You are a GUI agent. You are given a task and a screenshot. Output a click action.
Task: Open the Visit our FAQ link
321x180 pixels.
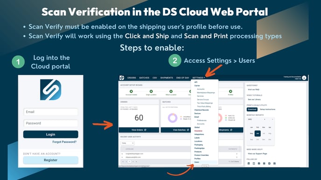tap(253, 90)
